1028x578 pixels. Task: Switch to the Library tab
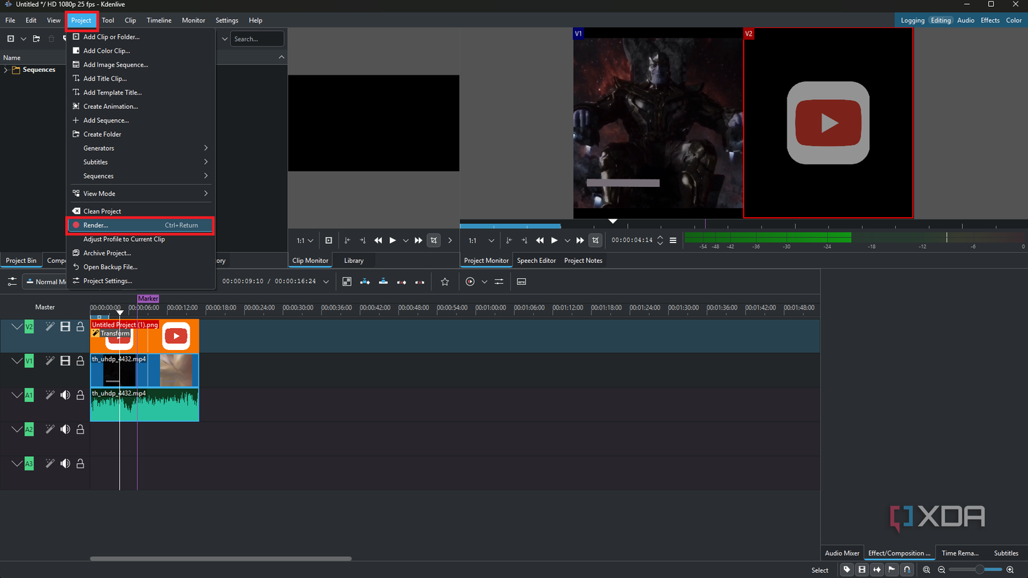354,260
